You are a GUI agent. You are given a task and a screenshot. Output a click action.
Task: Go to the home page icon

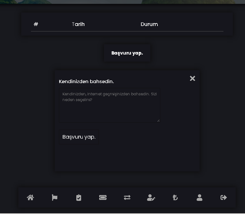coord(31,198)
